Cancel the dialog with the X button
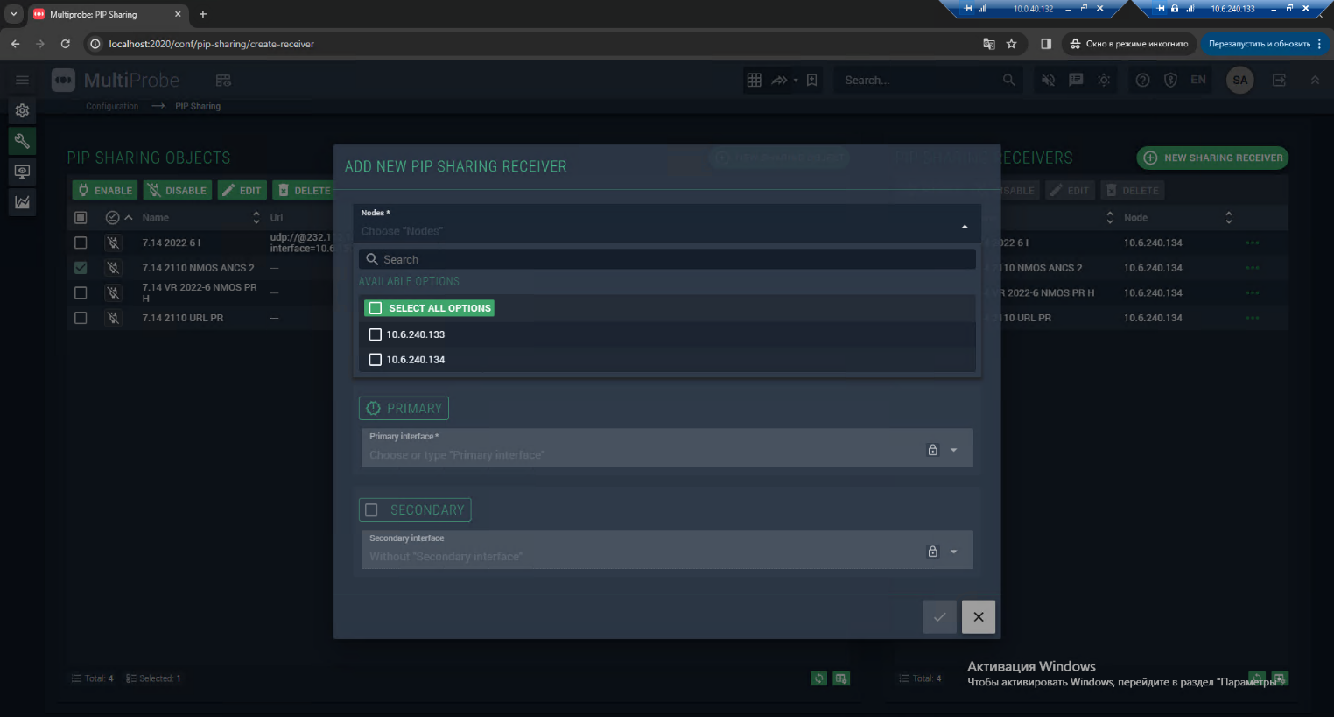1334x717 pixels. [978, 616]
